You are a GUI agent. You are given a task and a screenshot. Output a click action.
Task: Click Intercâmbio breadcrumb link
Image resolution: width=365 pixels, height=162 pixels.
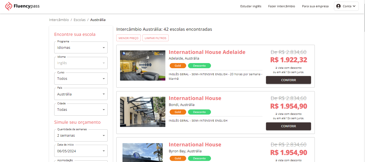pos(59,20)
